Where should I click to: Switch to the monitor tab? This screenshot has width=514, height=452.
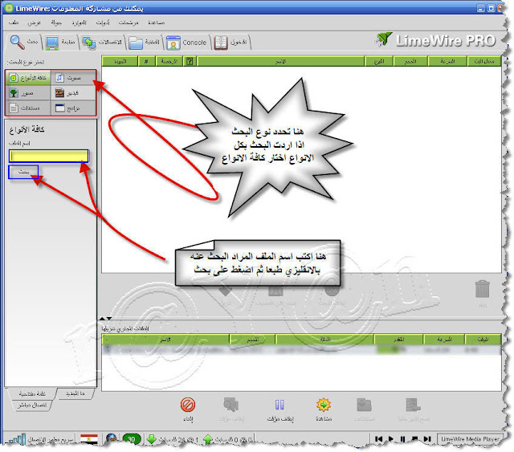coord(60,42)
